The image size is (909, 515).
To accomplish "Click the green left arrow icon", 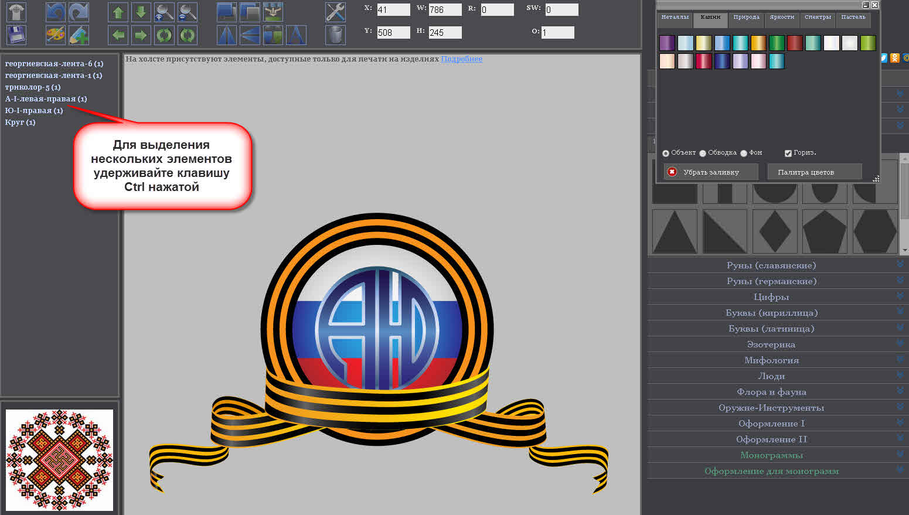I will tap(118, 35).
